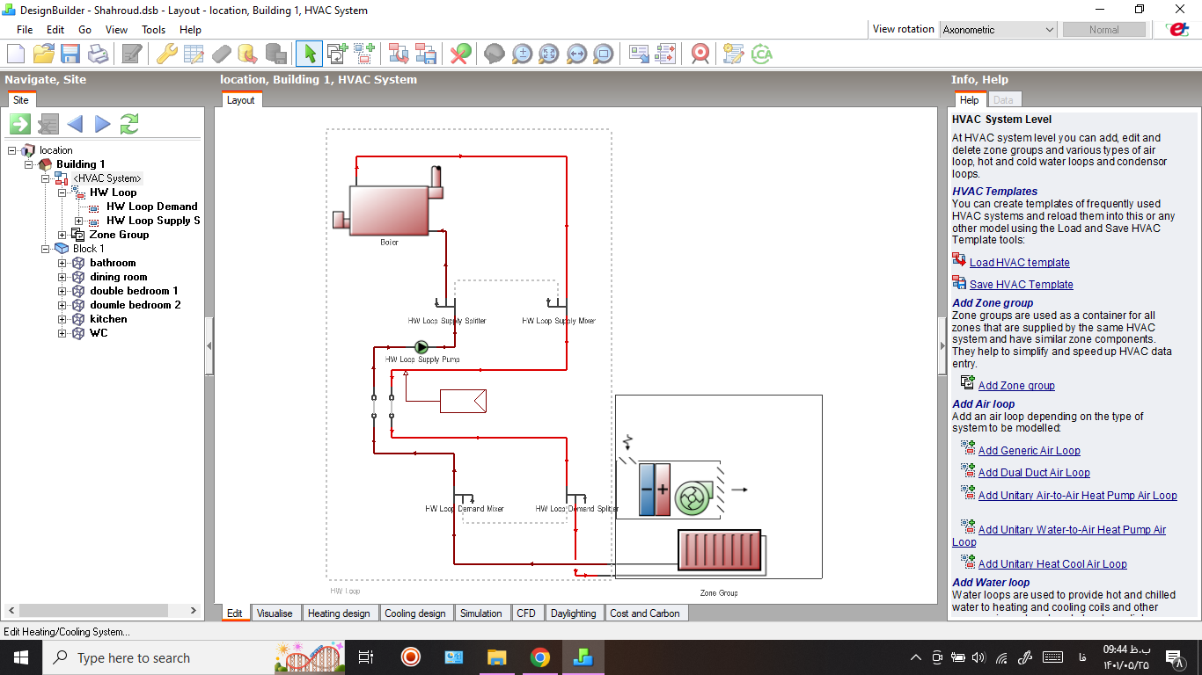Screen dimensions: 1202x675
Task: Open the Cost and Carbon tab
Action: pos(645,613)
